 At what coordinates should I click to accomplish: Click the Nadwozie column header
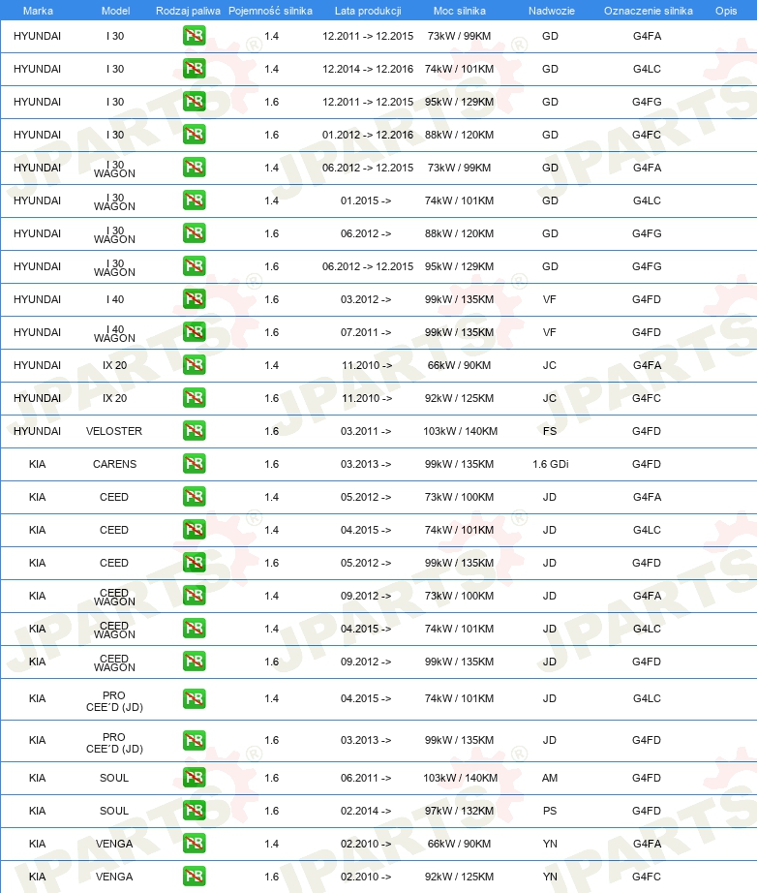(x=551, y=11)
